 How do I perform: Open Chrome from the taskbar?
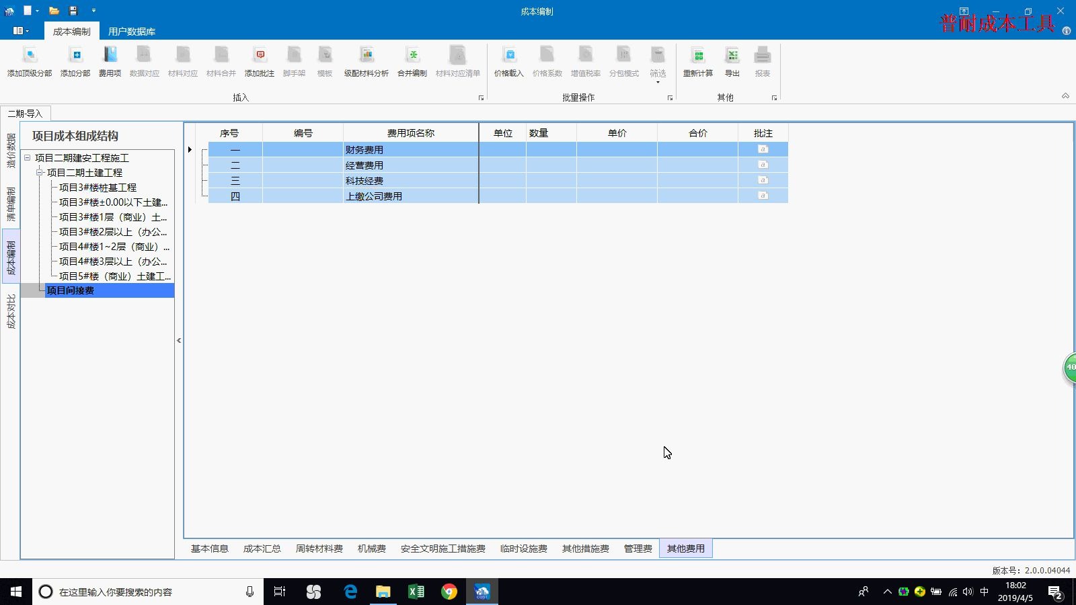click(449, 592)
